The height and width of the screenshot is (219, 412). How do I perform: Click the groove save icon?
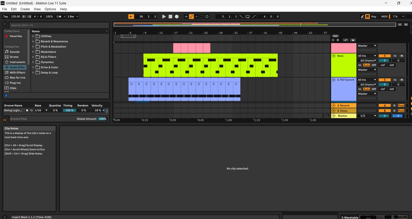tap(27, 110)
